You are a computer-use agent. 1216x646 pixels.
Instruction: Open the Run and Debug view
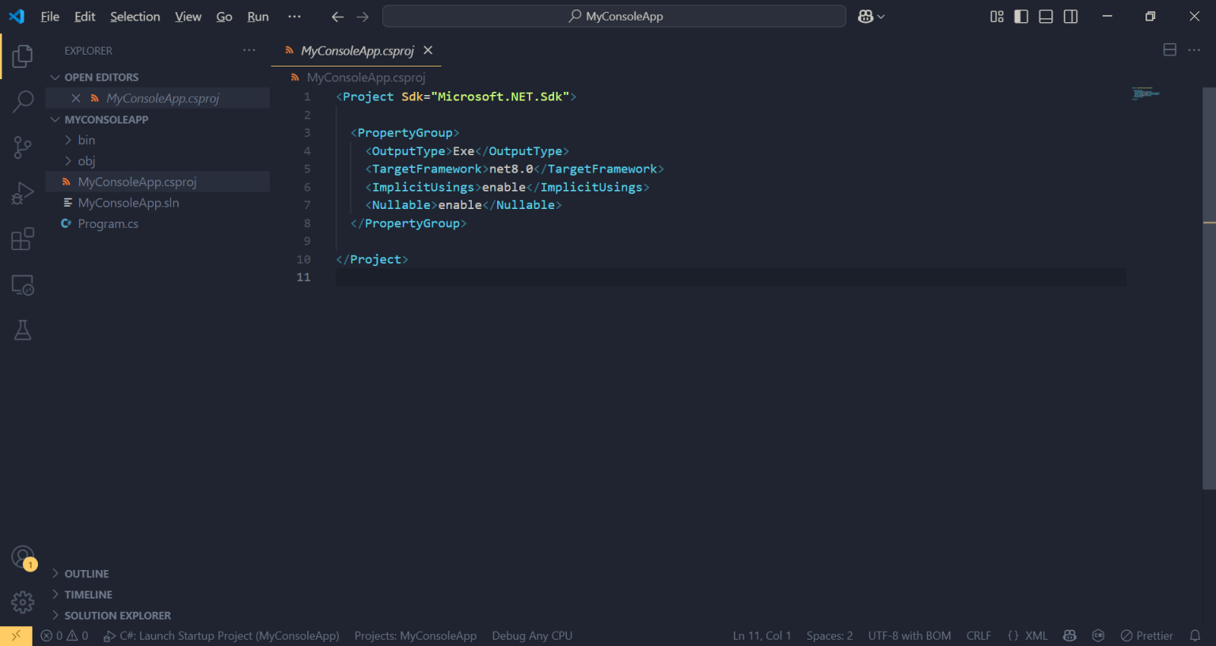[22, 192]
